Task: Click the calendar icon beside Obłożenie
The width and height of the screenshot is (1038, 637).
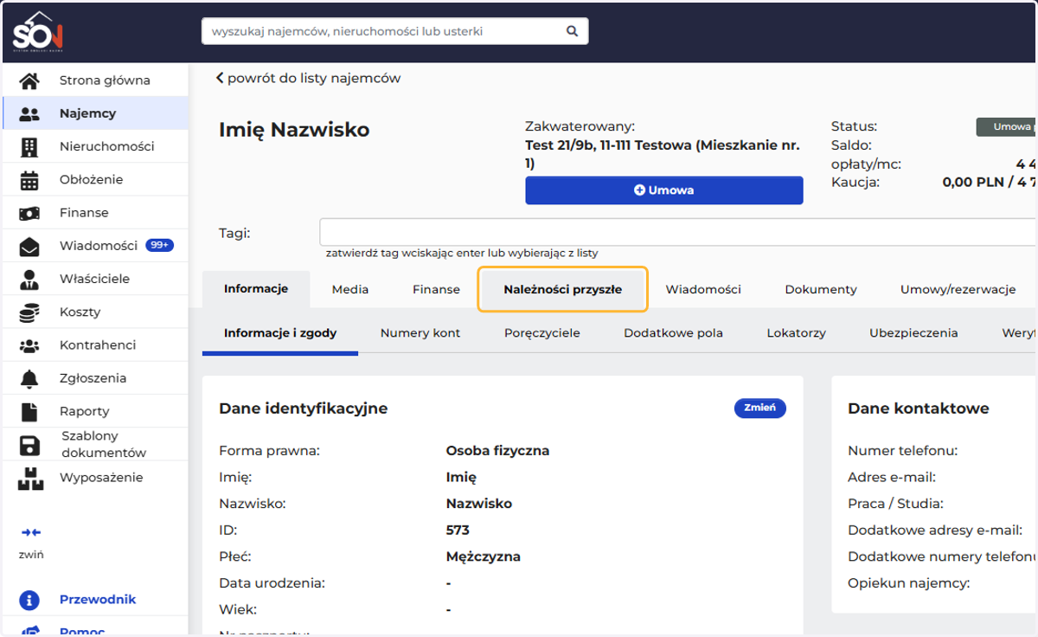Action: (29, 180)
